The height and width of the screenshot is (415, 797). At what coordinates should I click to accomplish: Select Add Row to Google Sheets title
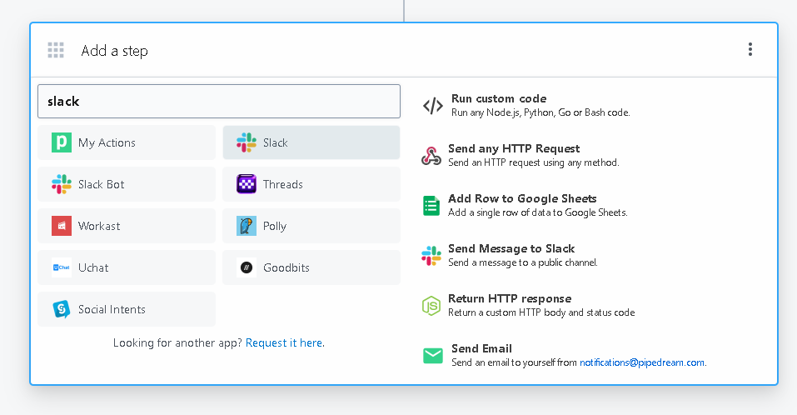(x=522, y=198)
